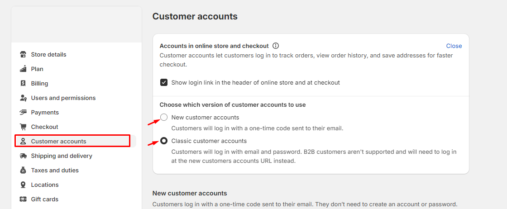The height and width of the screenshot is (209, 507).
Task: Click the Close link in accounts card
Action: point(454,46)
